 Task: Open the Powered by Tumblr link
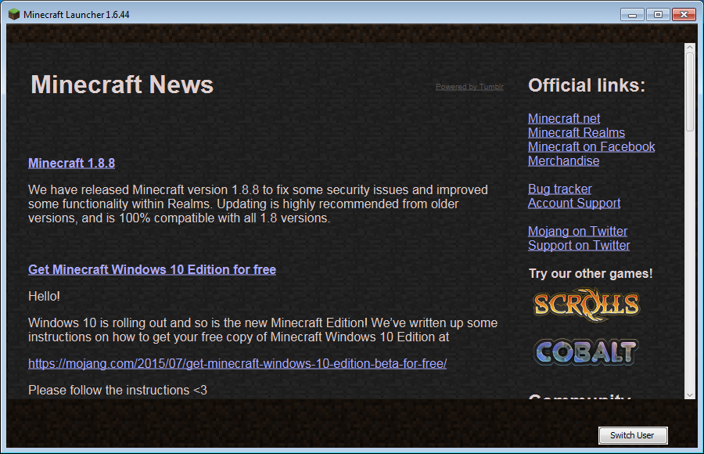tap(469, 87)
